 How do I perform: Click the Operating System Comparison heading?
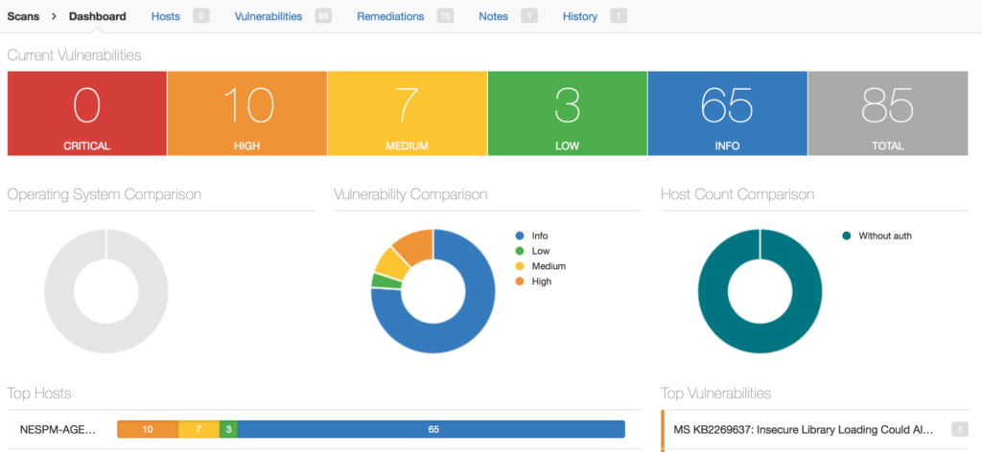coord(104,194)
